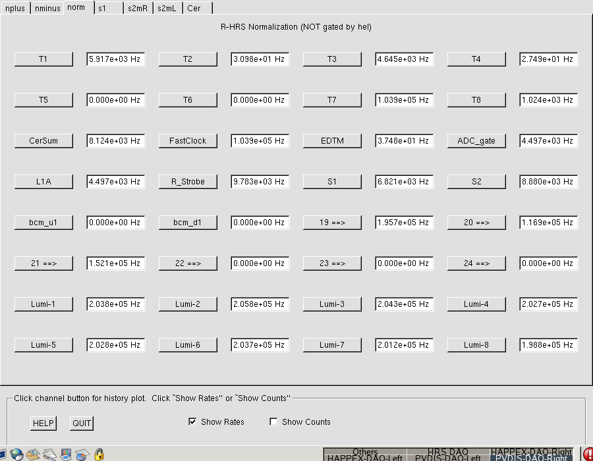Click the '24 ==>' channel button
This screenshot has width=593, height=461.
pos(476,263)
